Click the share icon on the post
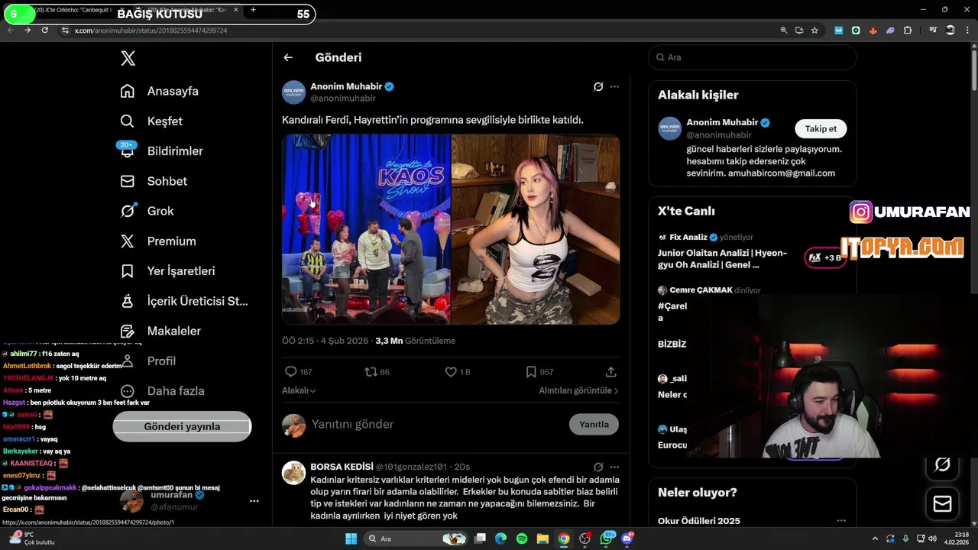The image size is (978, 550). point(611,372)
